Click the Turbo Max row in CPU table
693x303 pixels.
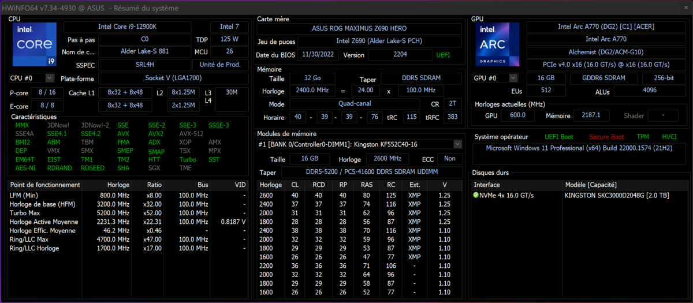(x=129, y=212)
